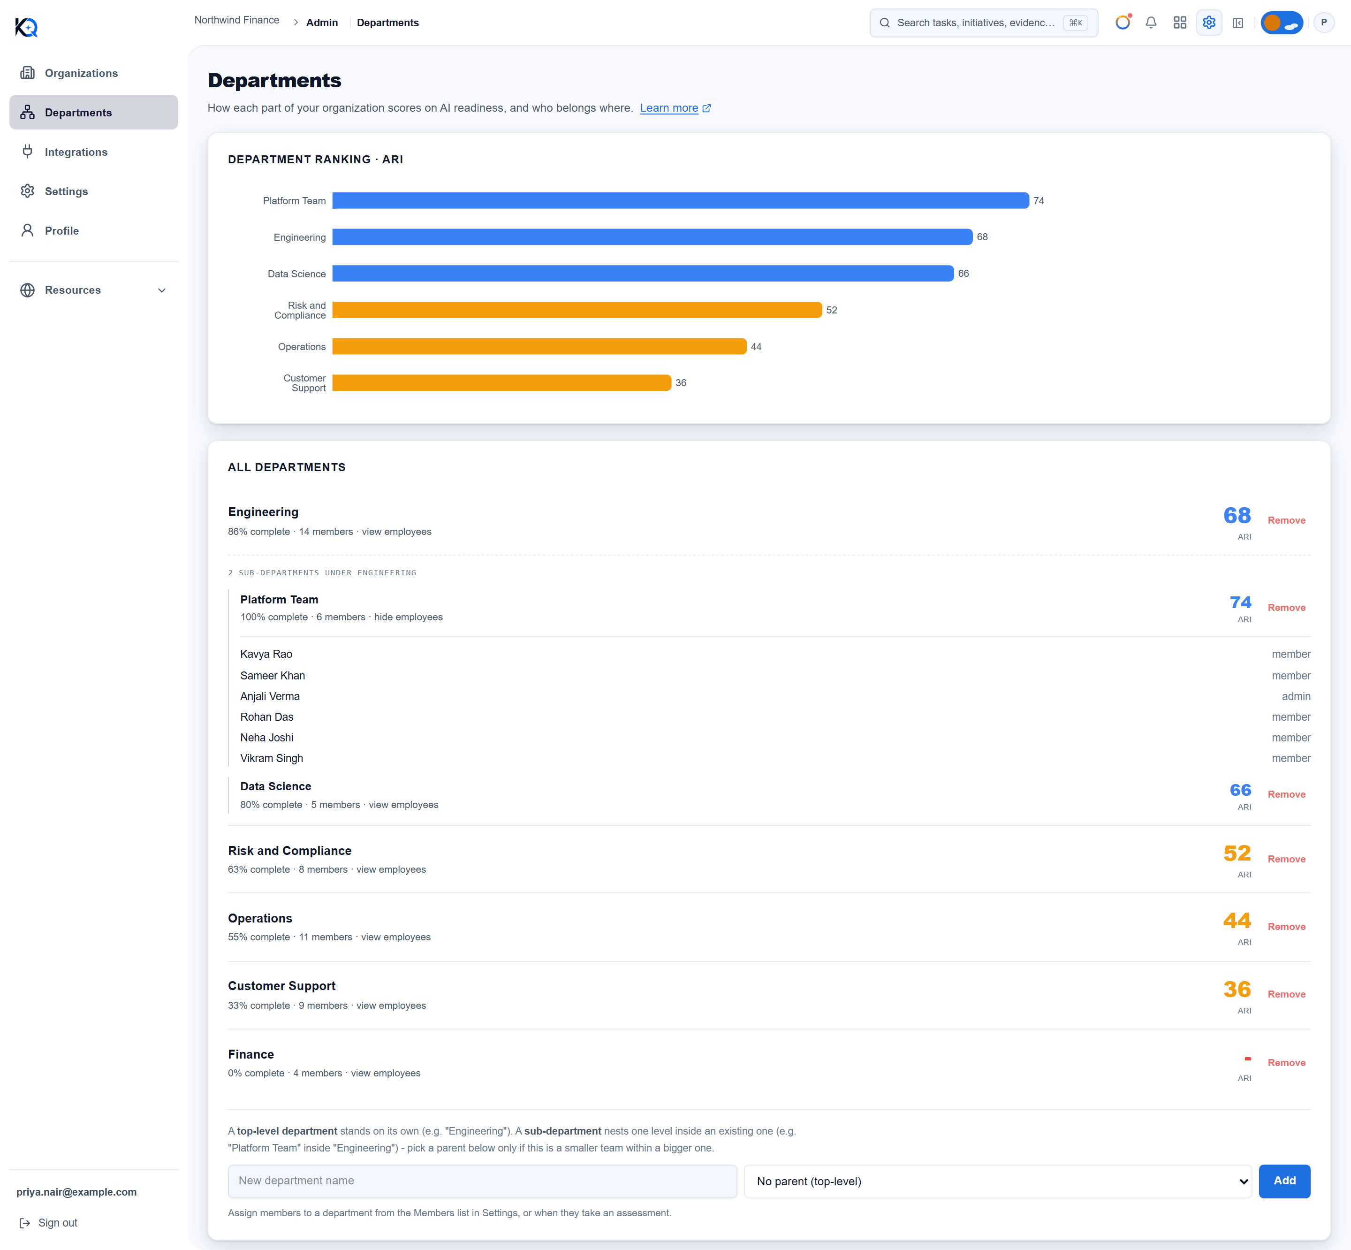The image size is (1351, 1250).
Task: Click the New department name field
Action: (x=482, y=1181)
